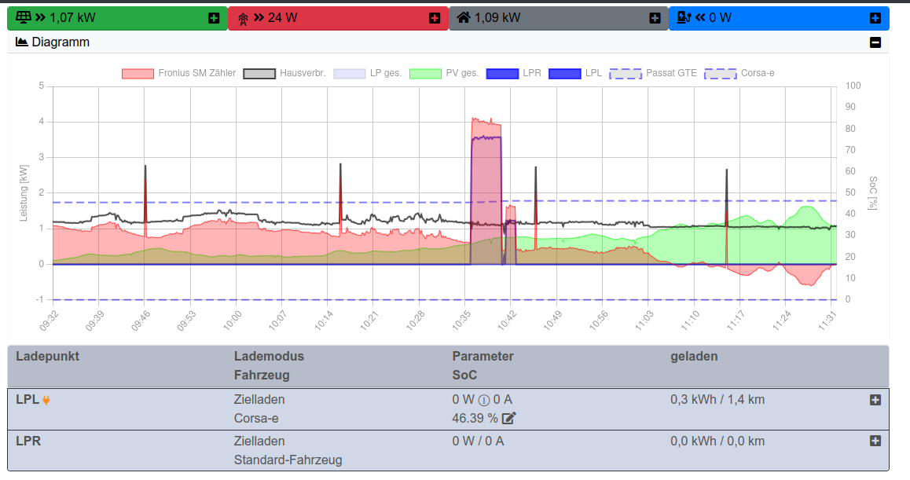Expand the red grid power card
The width and height of the screenshot is (910, 480).
(x=435, y=18)
